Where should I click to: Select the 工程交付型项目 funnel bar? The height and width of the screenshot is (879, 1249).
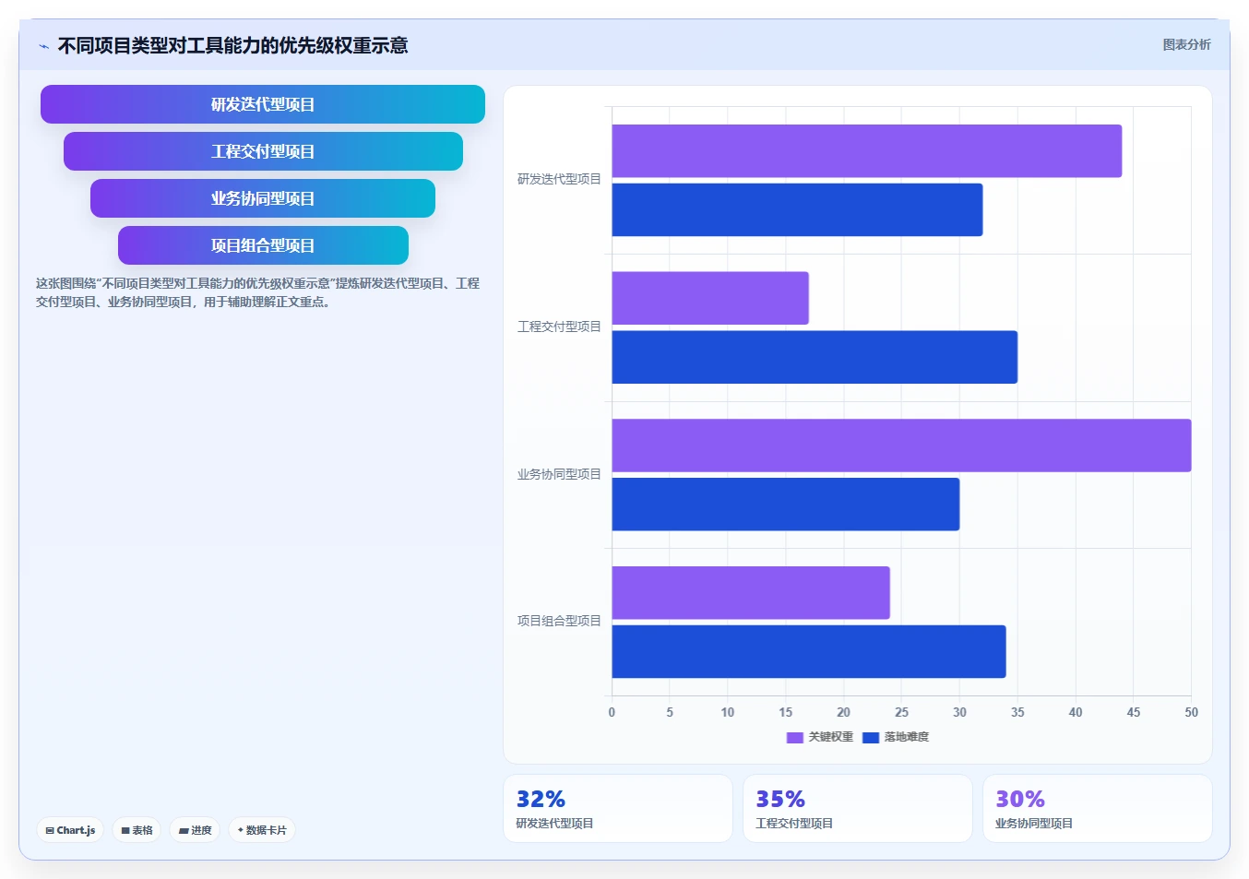tap(263, 151)
